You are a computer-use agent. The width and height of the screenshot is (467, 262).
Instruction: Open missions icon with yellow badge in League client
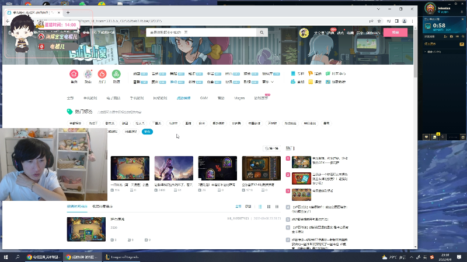434,137
